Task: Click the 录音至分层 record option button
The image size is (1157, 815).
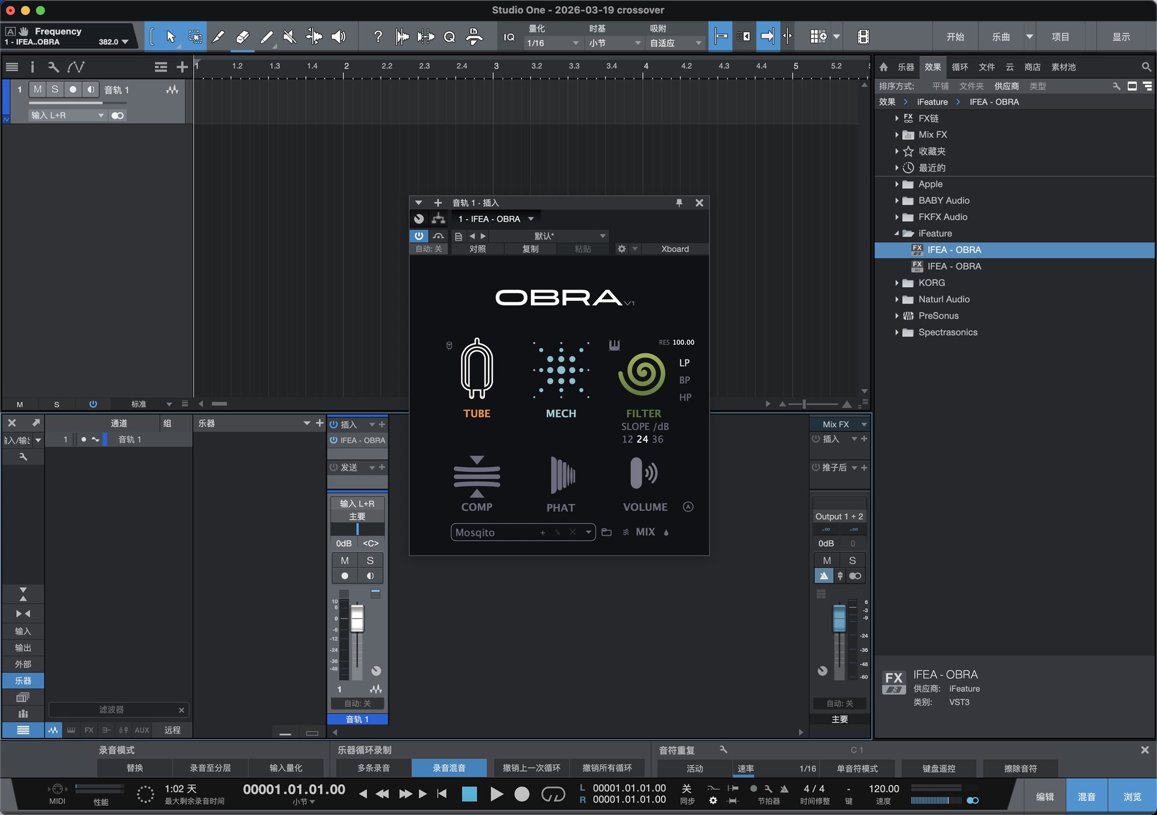Action: (x=210, y=768)
